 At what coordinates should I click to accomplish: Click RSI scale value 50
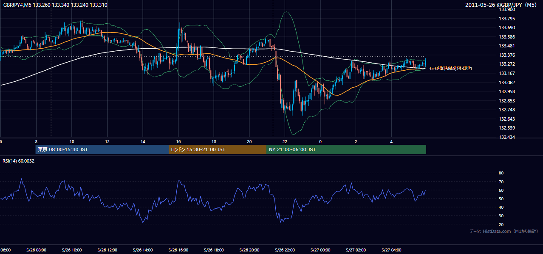point(501,199)
